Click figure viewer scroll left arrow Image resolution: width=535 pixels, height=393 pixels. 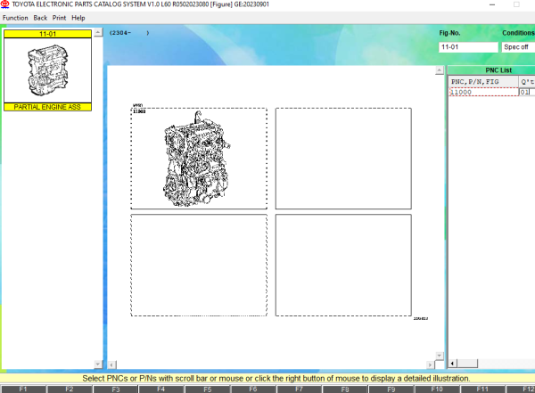[111, 364]
